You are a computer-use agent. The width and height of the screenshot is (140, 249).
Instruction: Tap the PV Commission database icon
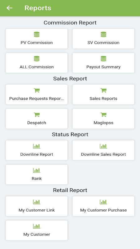point(37,35)
